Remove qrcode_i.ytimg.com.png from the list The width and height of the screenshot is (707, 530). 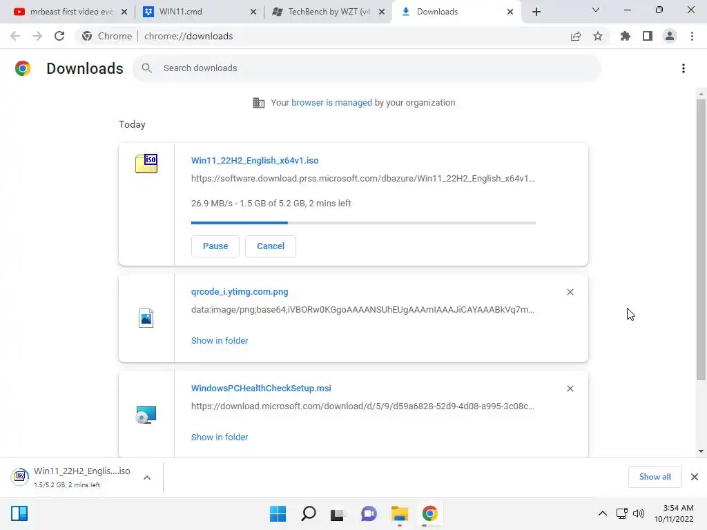click(x=570, y=292)
